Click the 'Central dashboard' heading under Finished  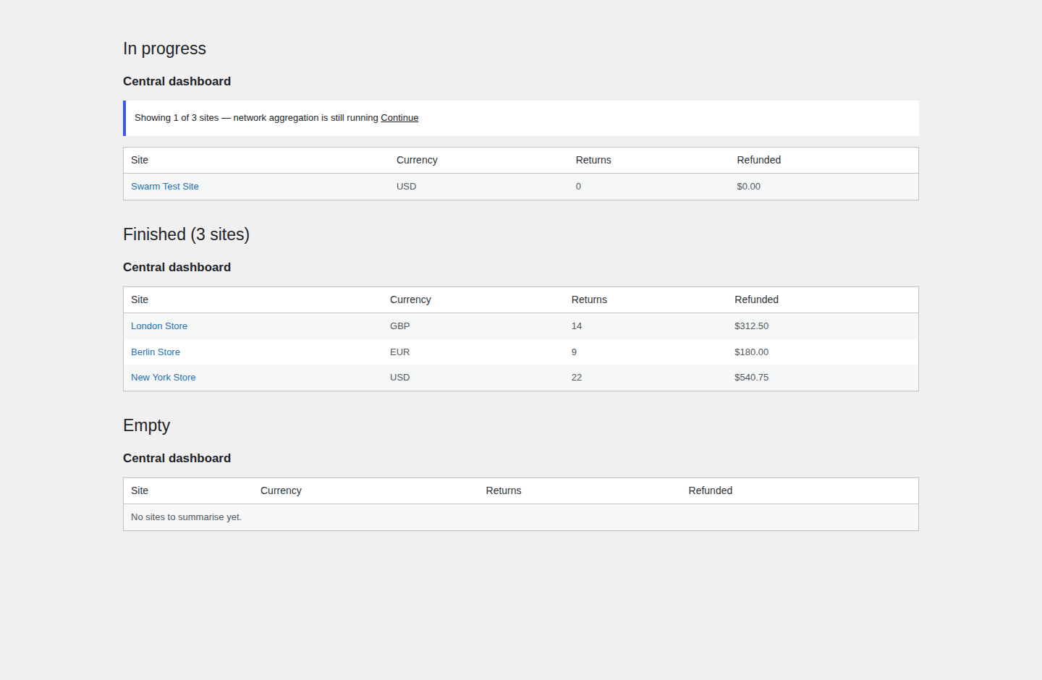click(177, 268)
